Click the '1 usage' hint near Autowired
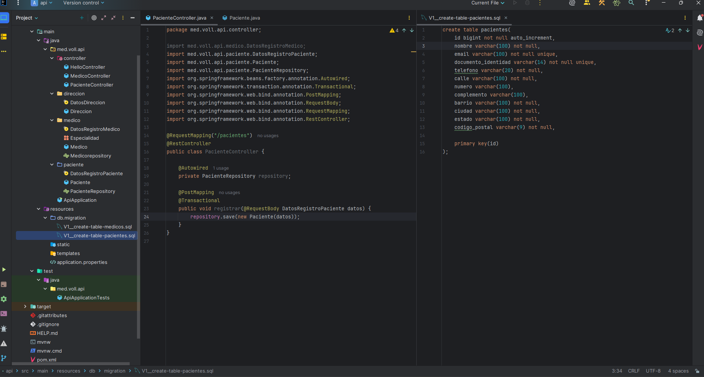Screen dimensions: 704x377 pyautogui.click(x=221, y=168)
